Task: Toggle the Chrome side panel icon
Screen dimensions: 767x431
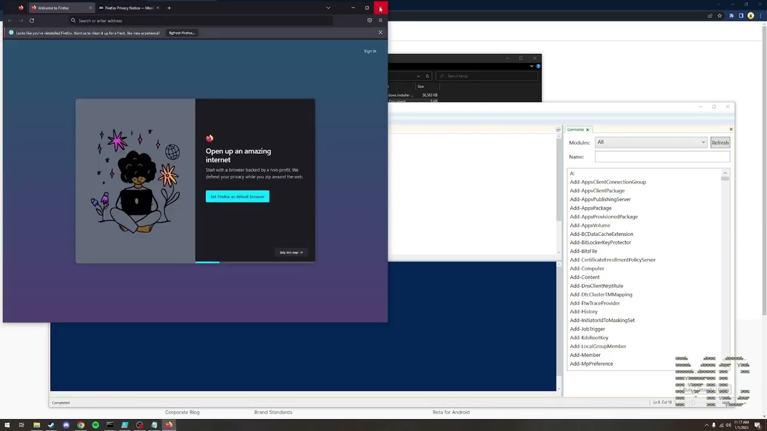Action: (x=741, y=16)
